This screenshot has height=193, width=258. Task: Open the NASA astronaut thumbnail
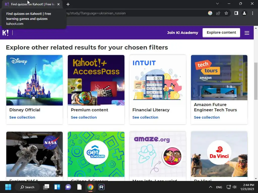(x=34, y=154)
